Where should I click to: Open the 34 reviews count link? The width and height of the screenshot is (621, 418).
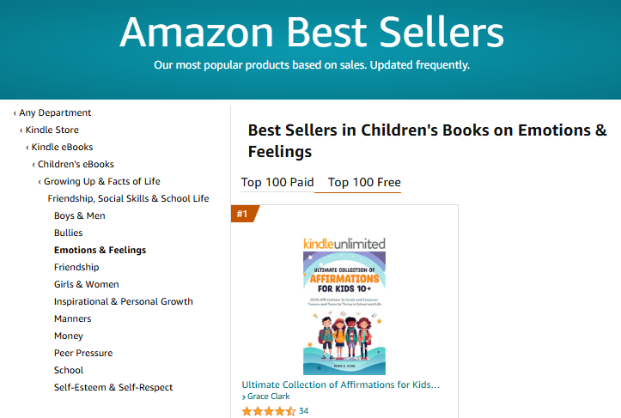click(303, 411)
